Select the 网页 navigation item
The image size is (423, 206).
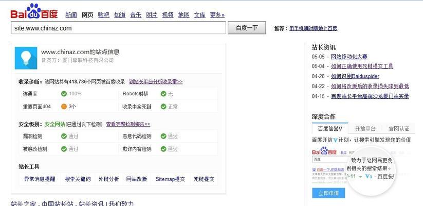click(x=87, y=15)
